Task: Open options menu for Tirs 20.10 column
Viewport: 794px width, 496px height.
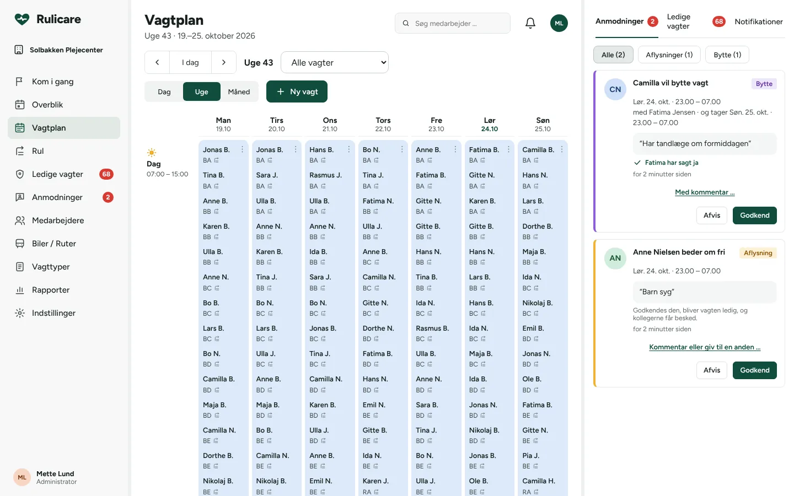Action: click(296, 149)
